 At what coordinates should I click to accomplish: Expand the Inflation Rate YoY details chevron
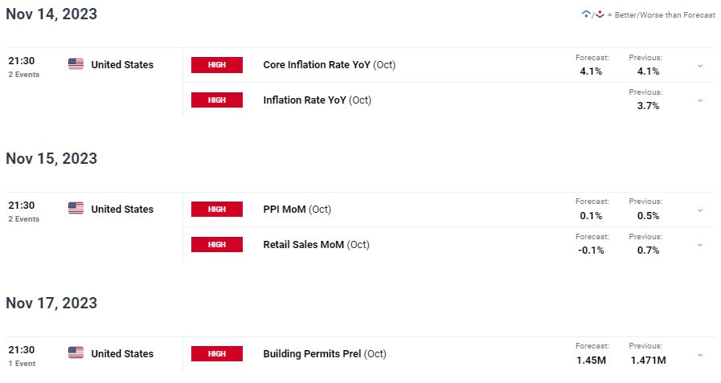tap(700, 100)
